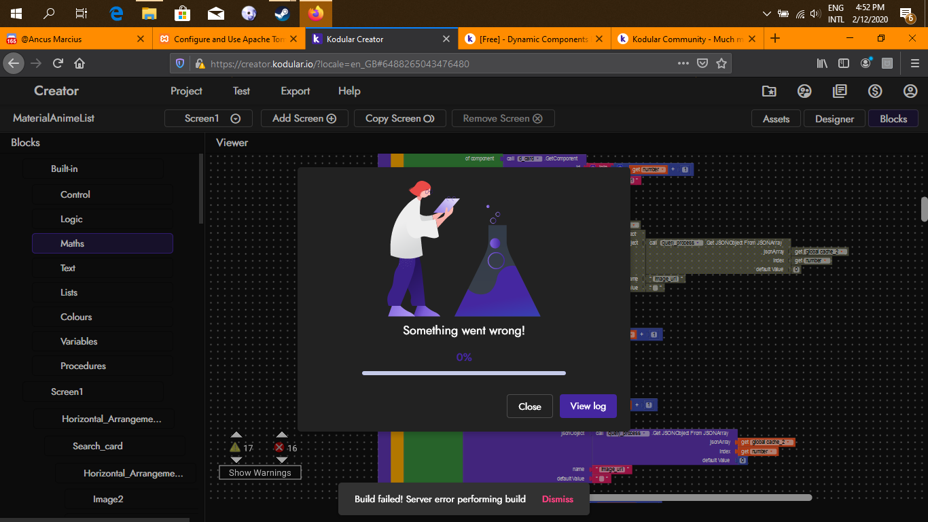
Task: Click the red error X icon
Action: click(x=279, y=447)
